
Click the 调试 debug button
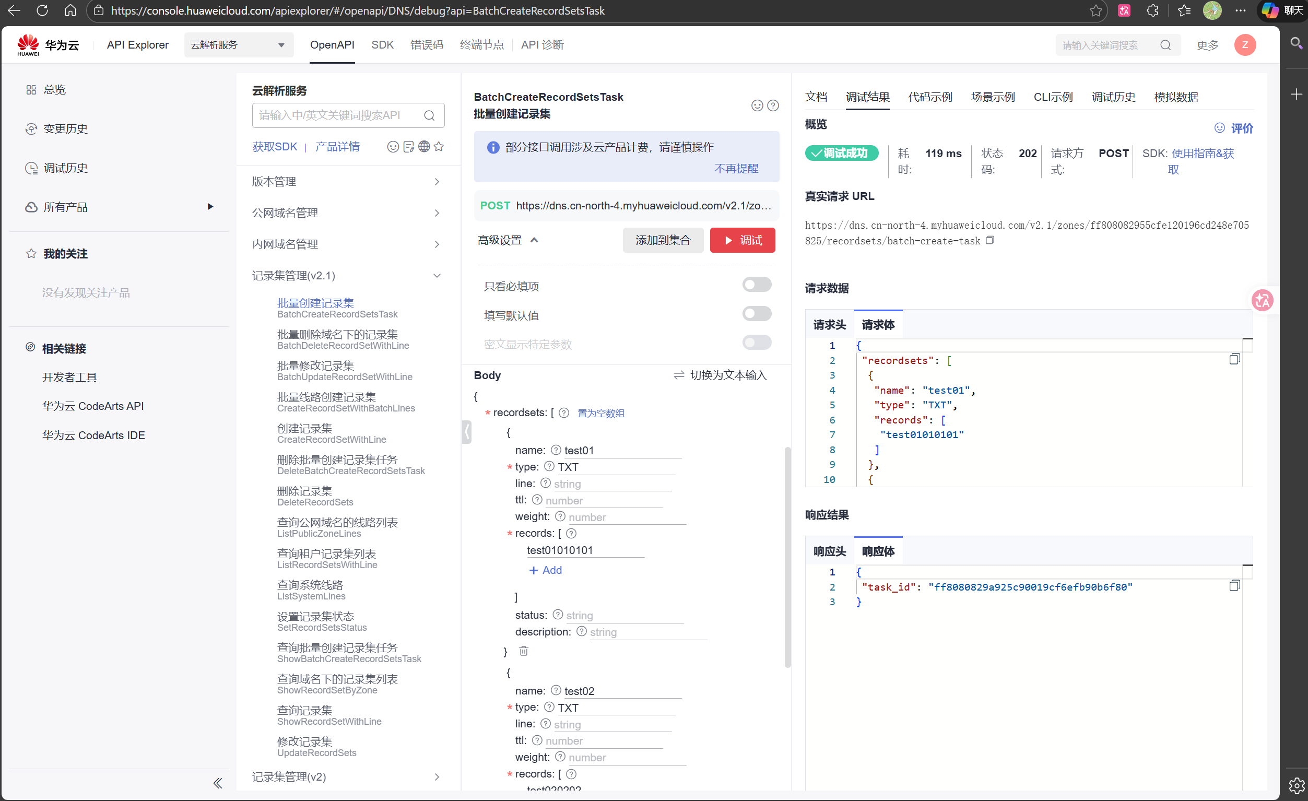click(x=742, y=240)
